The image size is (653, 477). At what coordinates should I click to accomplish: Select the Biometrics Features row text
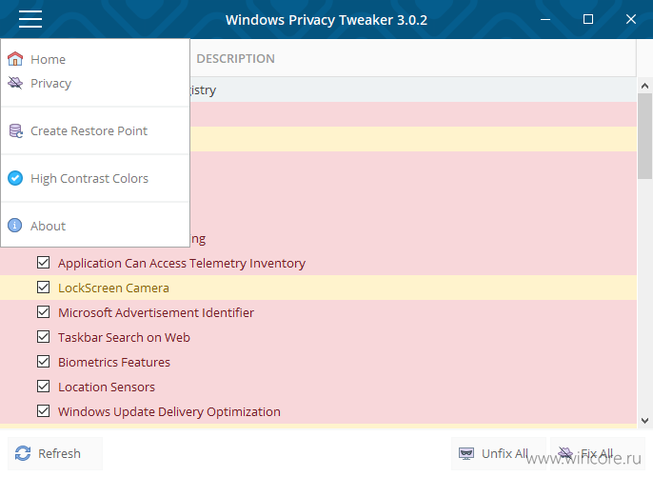click(114, 362)
